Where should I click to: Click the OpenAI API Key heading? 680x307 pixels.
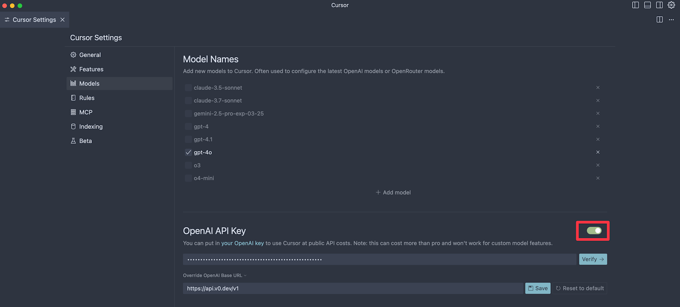(214, 231)
